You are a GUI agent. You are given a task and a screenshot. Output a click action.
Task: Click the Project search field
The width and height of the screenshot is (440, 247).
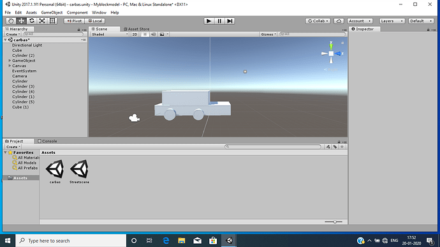[273, 147]
